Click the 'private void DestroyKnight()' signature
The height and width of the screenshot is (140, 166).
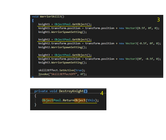pos(61,91)
